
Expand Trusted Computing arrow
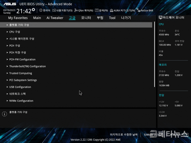tap(7, 73)
